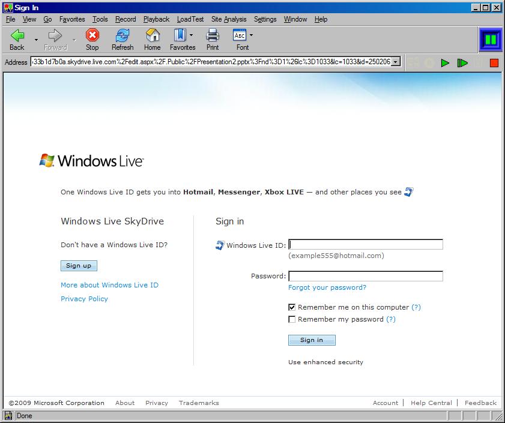Follow the 'More about Windows Live ID' link
This screenshot has height=423, width=505.
click(x=109, y=285)
